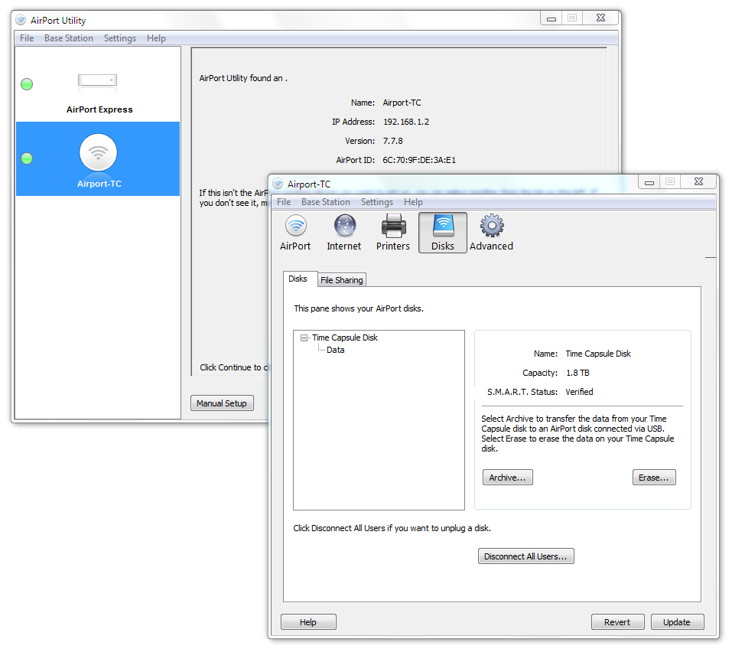Open the Printers pane
This screenshot has height=649, width=732.
pyautogui.click(x=393, y=233)
